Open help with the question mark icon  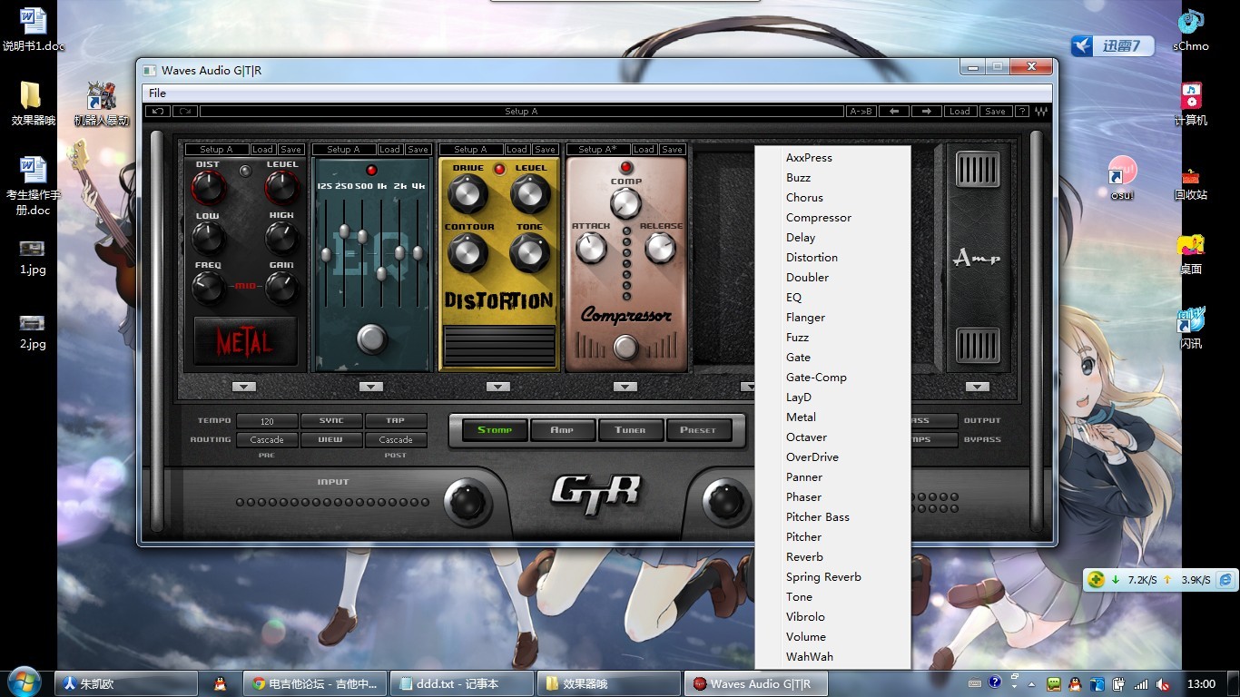point(1022,112)
